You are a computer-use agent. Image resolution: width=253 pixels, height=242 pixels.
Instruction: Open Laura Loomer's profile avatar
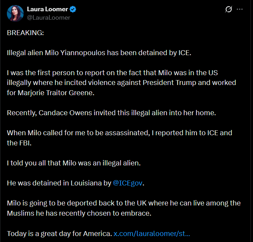pos(15,13)
